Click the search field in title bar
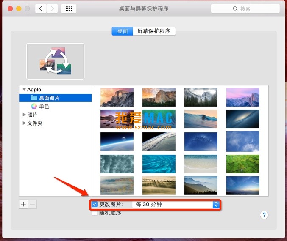 point(245,8)
